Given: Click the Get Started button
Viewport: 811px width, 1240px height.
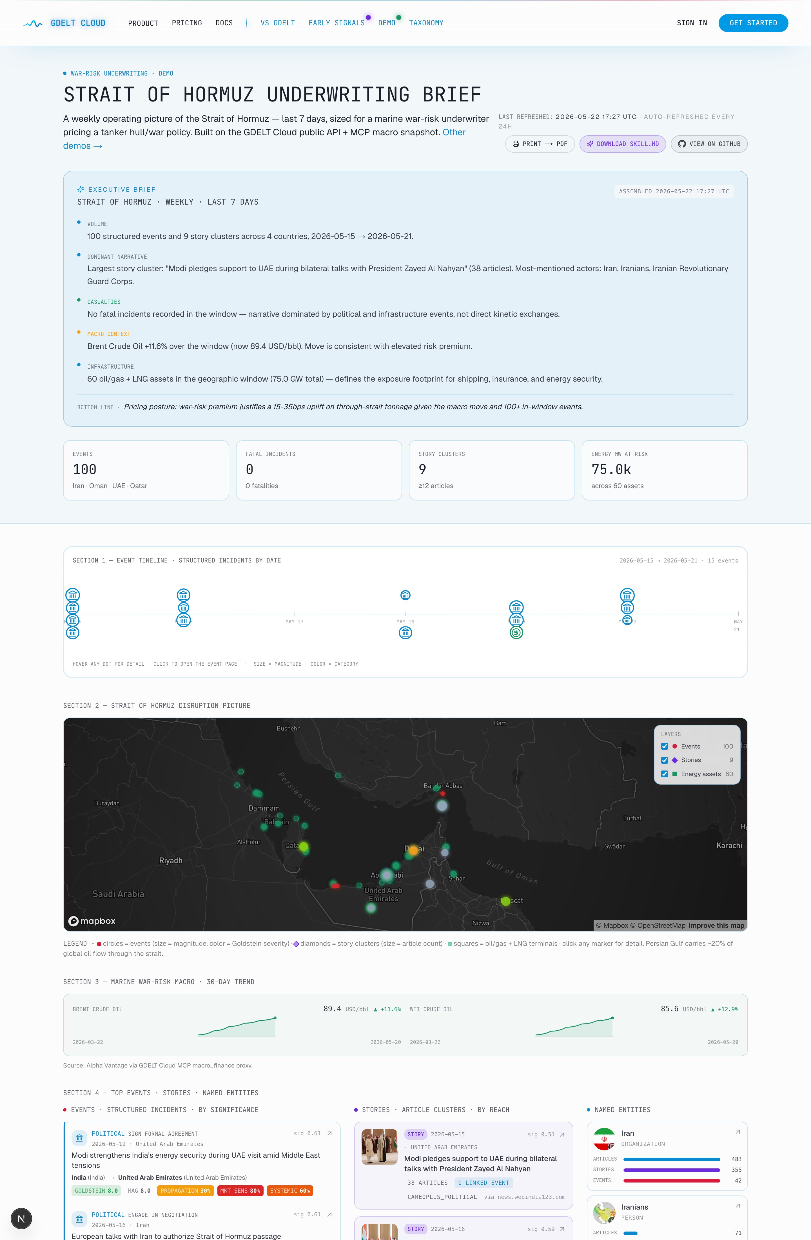Looking at the screenshot, I should [x=753, y=23].
